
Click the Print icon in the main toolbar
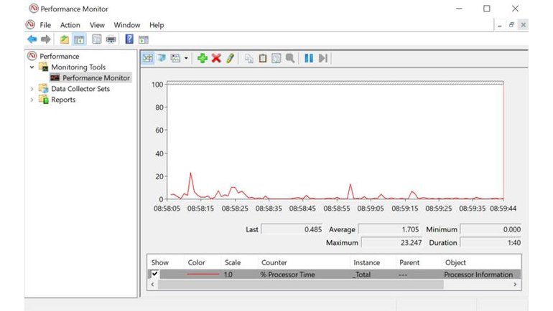pyautogui.click(x=111, y=39)
